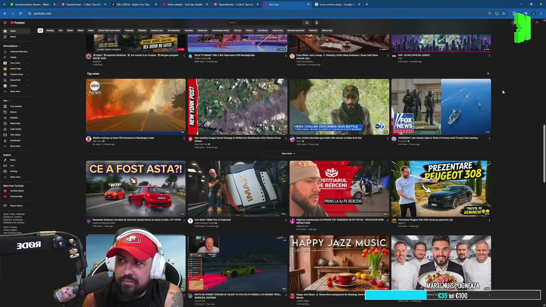Open the Subscriptions section chevron header
This screenshot has width=546, height=307.
pos(12,46)
